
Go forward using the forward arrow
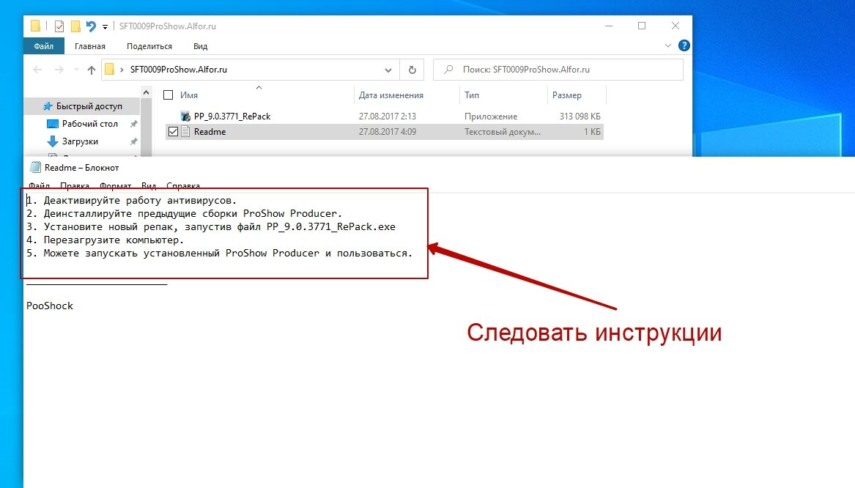pos(59,70)
